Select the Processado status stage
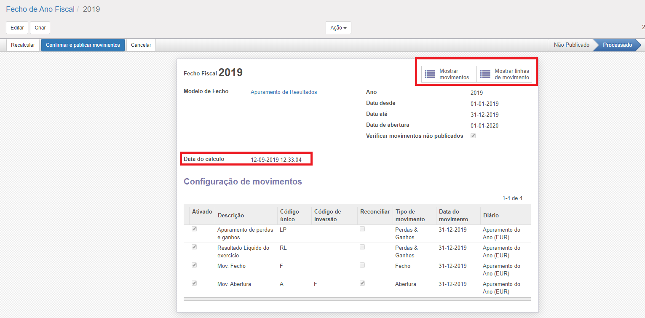The width and height of the screenshot is (645, 318). pos(617,45)
